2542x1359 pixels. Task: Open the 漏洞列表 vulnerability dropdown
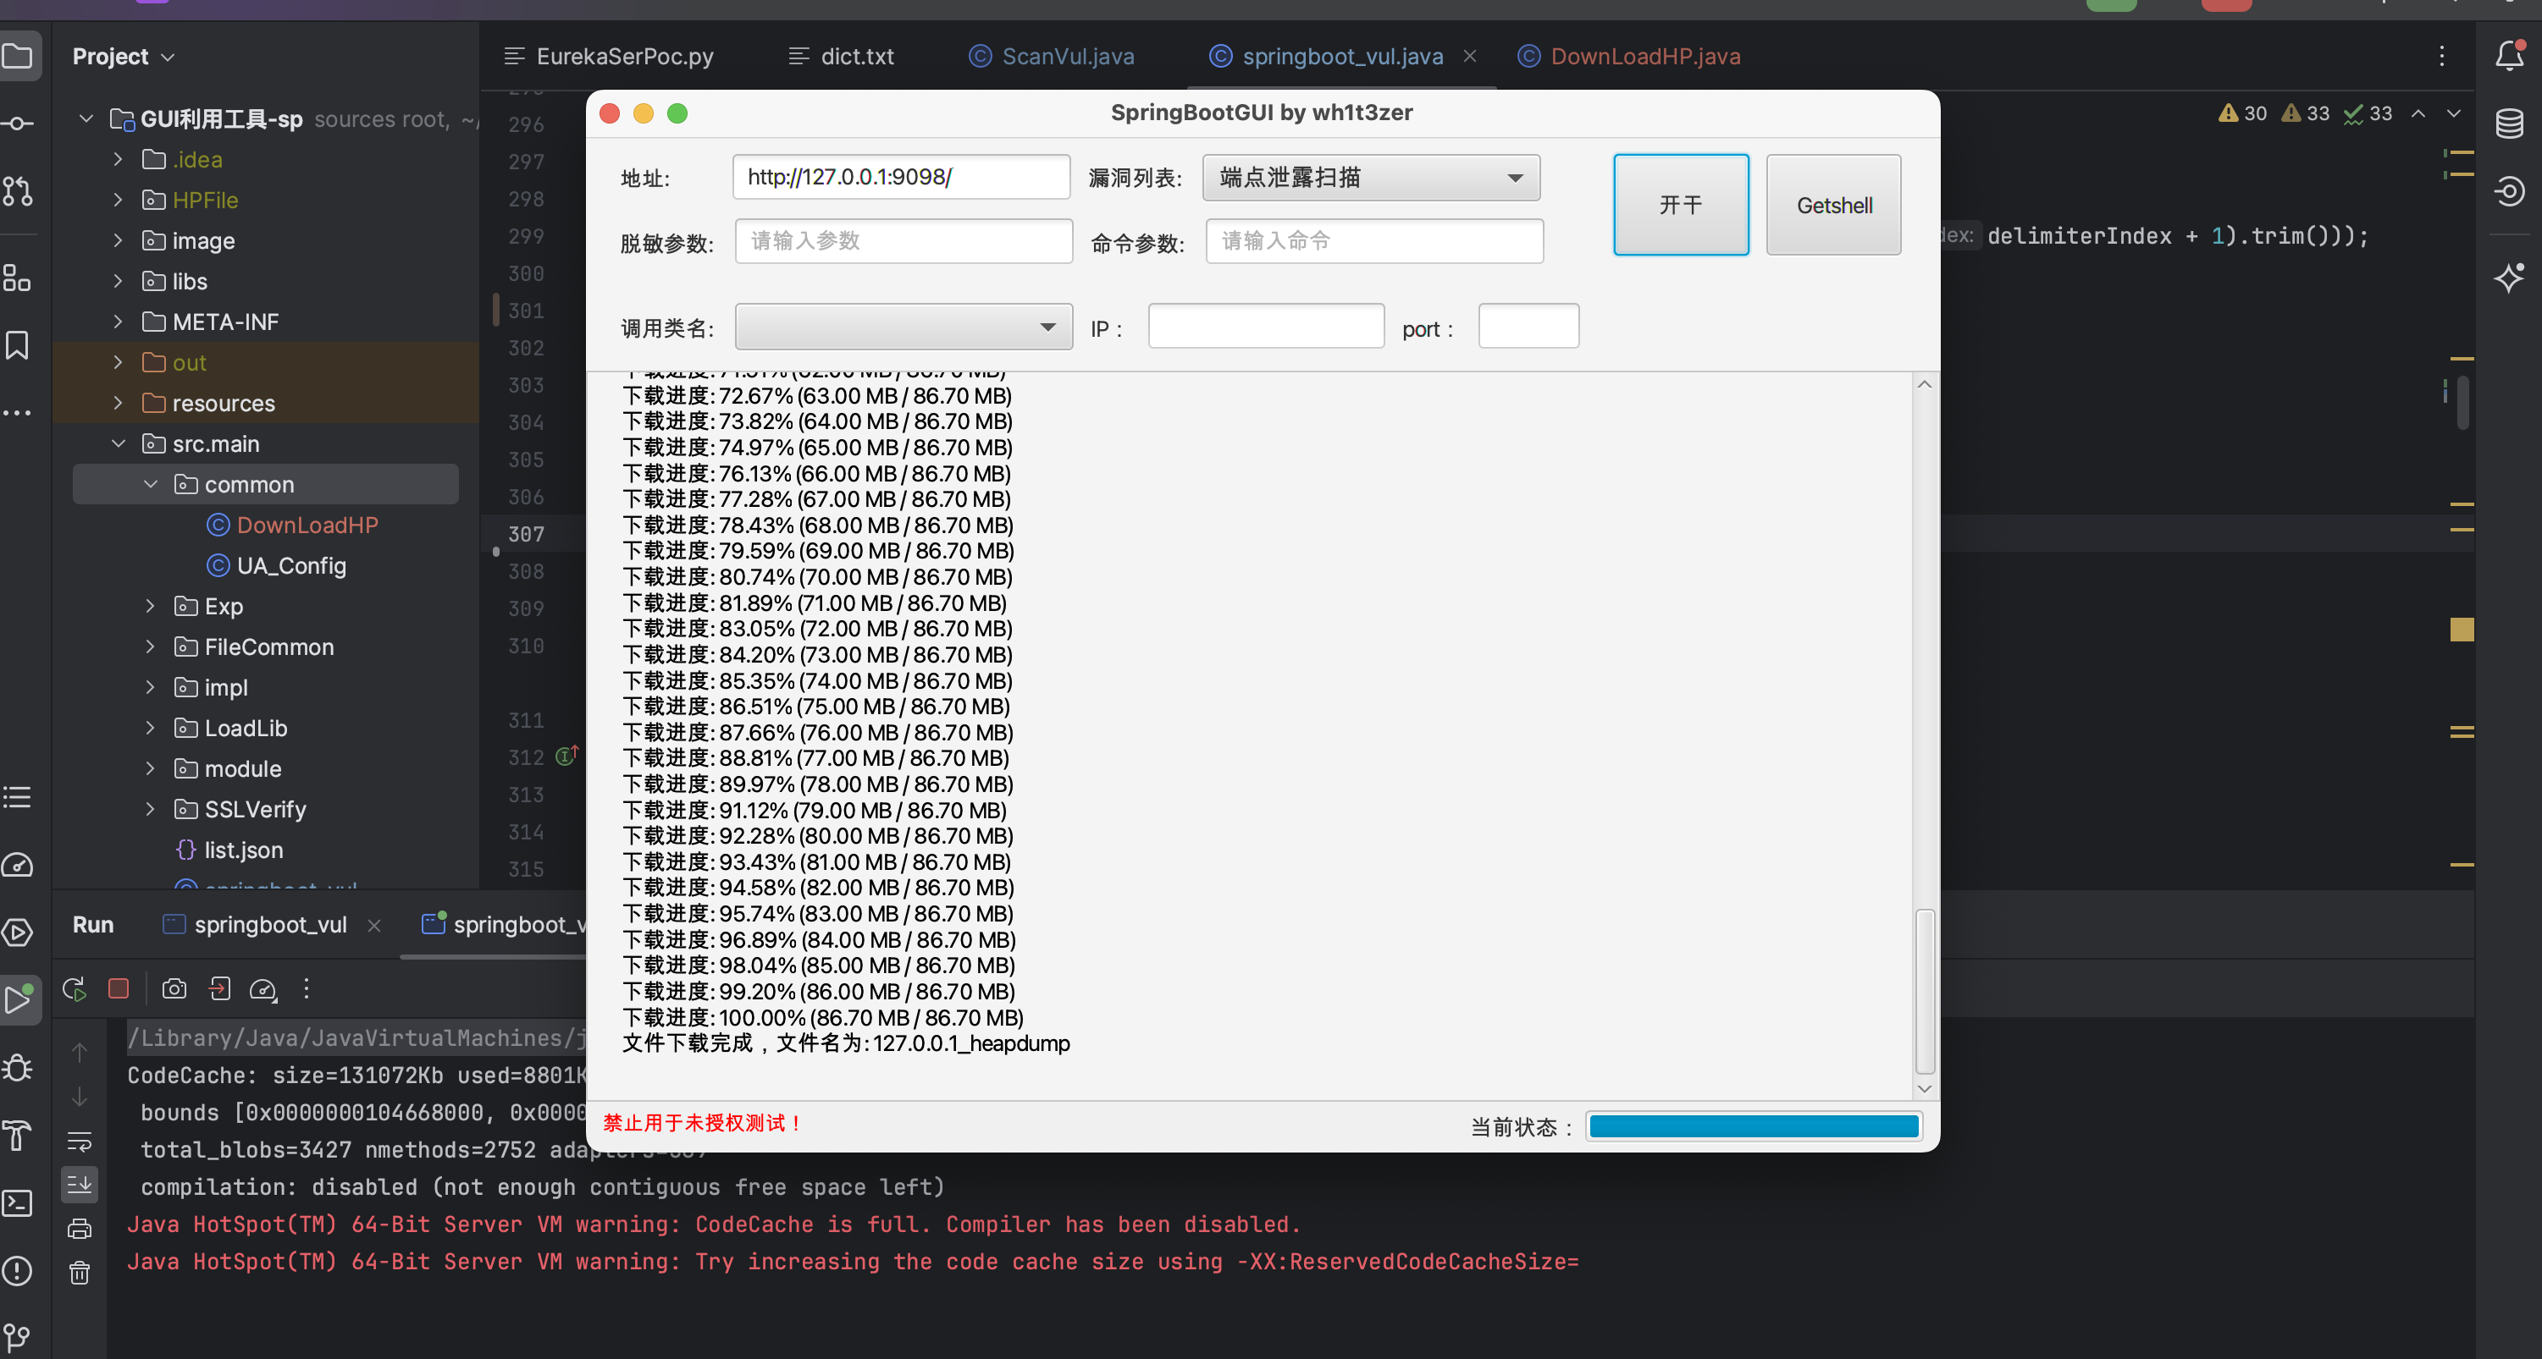pos(1371,178)
